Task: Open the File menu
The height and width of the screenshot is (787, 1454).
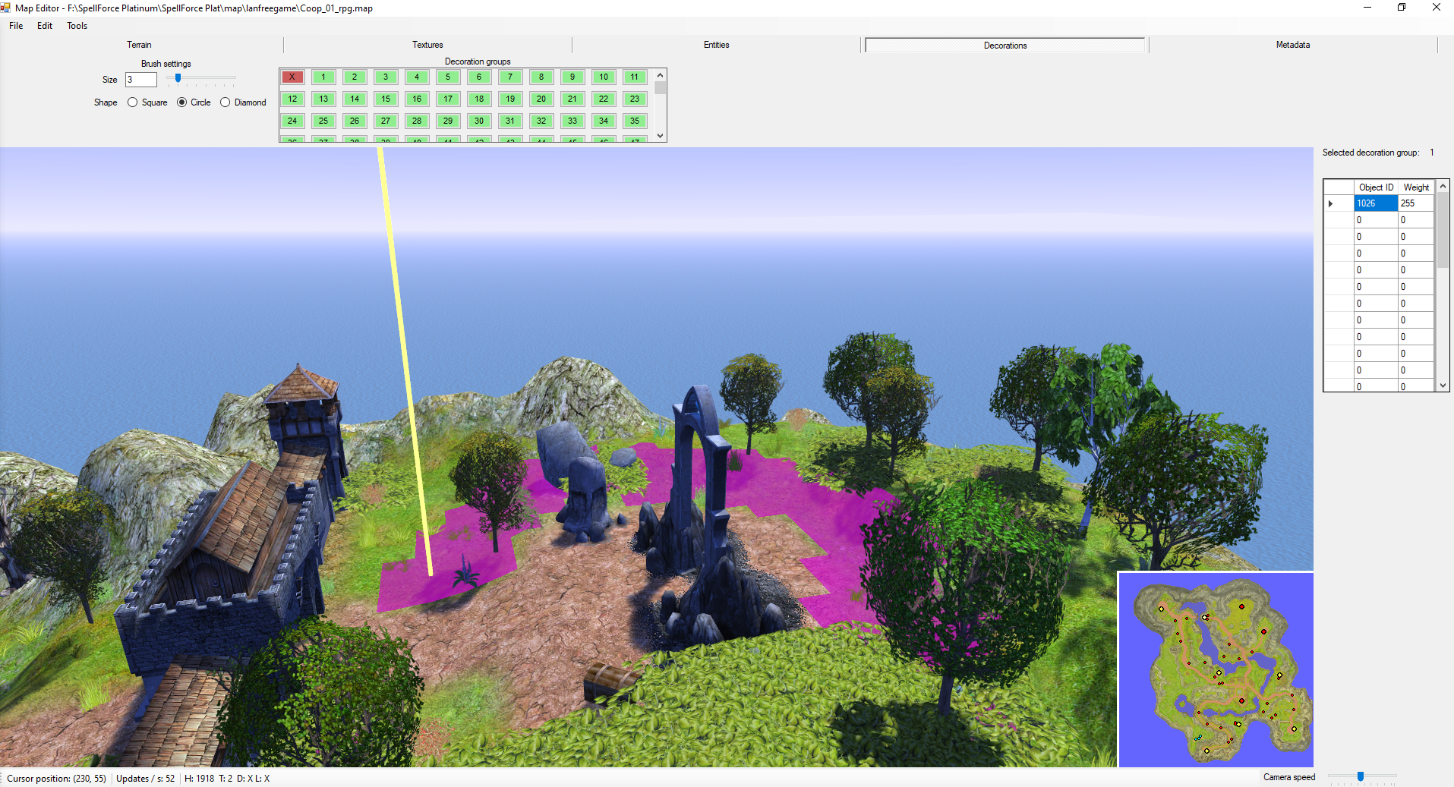Action: click(x=16, y=26)
